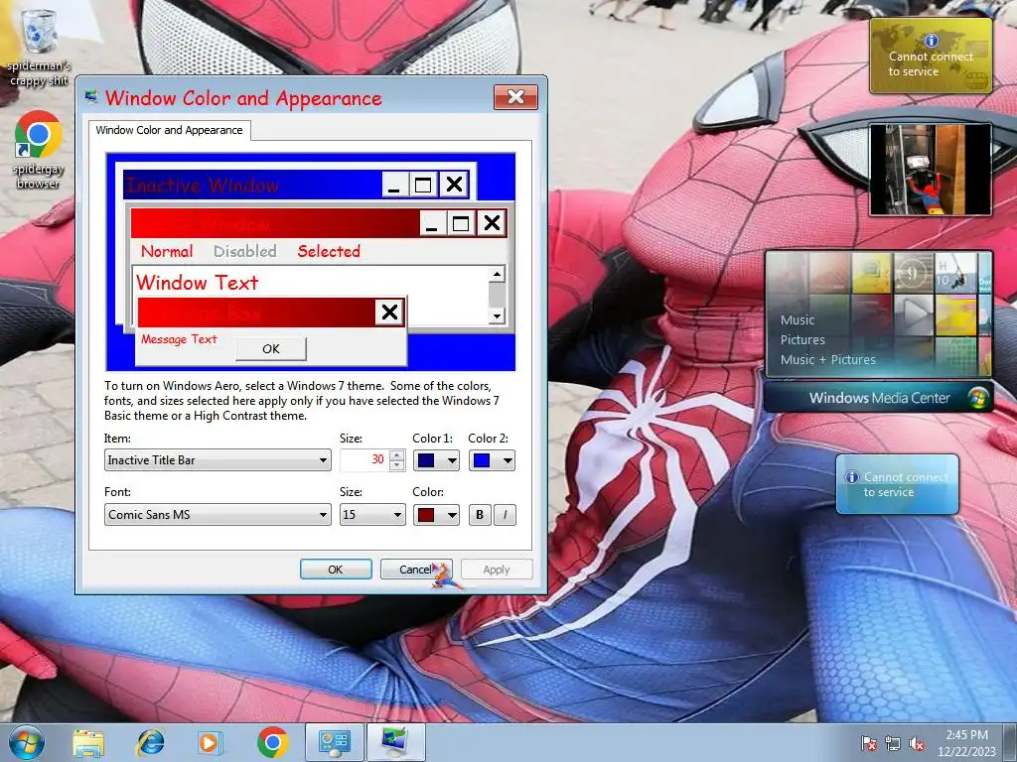Click the Windows Media Center gadget logo
Screen dimensions: 1017x762
click(978, 397)
